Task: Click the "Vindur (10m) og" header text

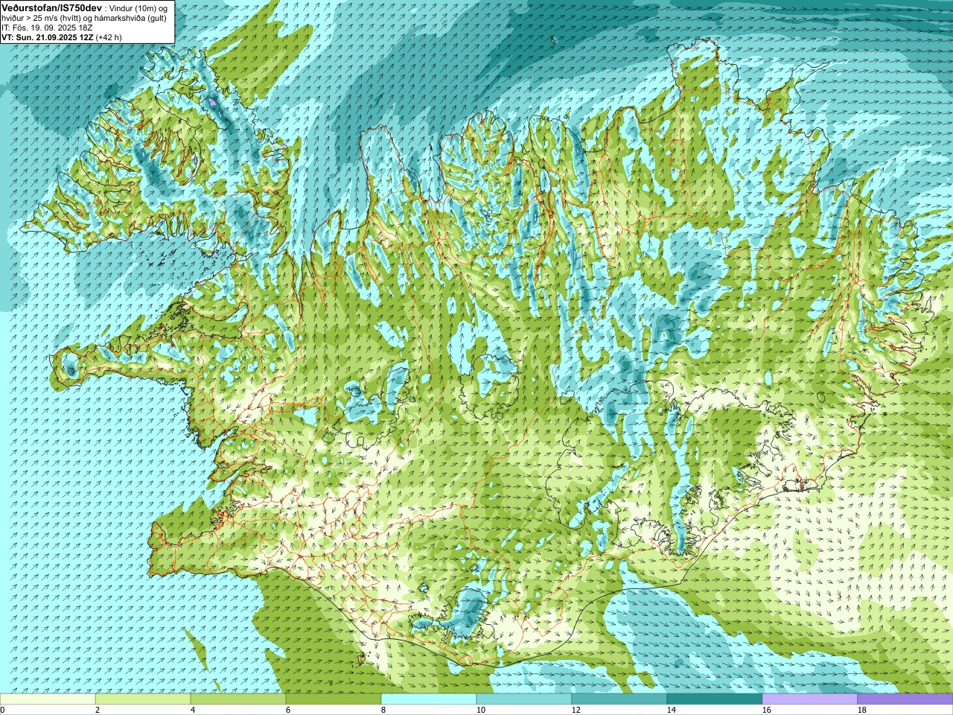Action: tap(138, 7)
